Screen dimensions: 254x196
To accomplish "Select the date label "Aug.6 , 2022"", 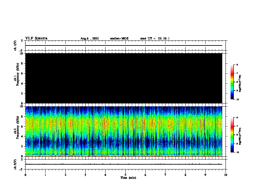I will click(x=89, y=38).
